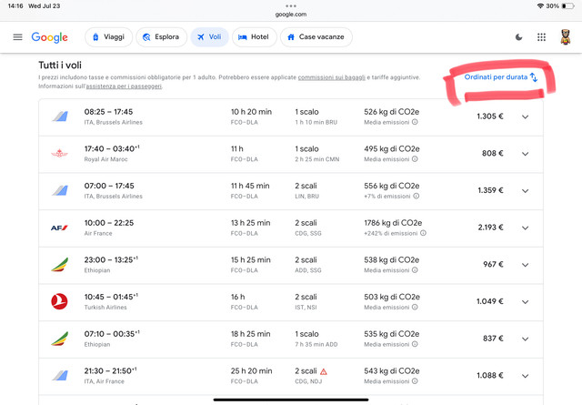Viewport: 582px width, 405px height.
Task: Open the three-dot multitasking menu
Action: point(291,6)
